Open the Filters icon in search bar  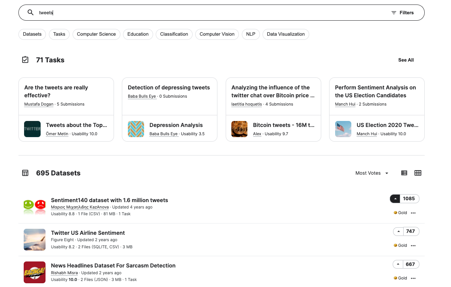(x=394, y=13)
